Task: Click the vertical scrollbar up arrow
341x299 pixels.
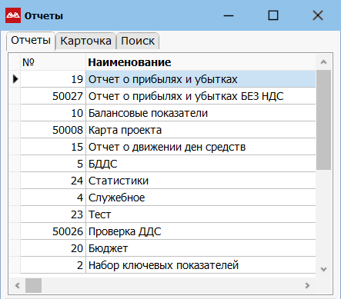Action: [323, 62]
